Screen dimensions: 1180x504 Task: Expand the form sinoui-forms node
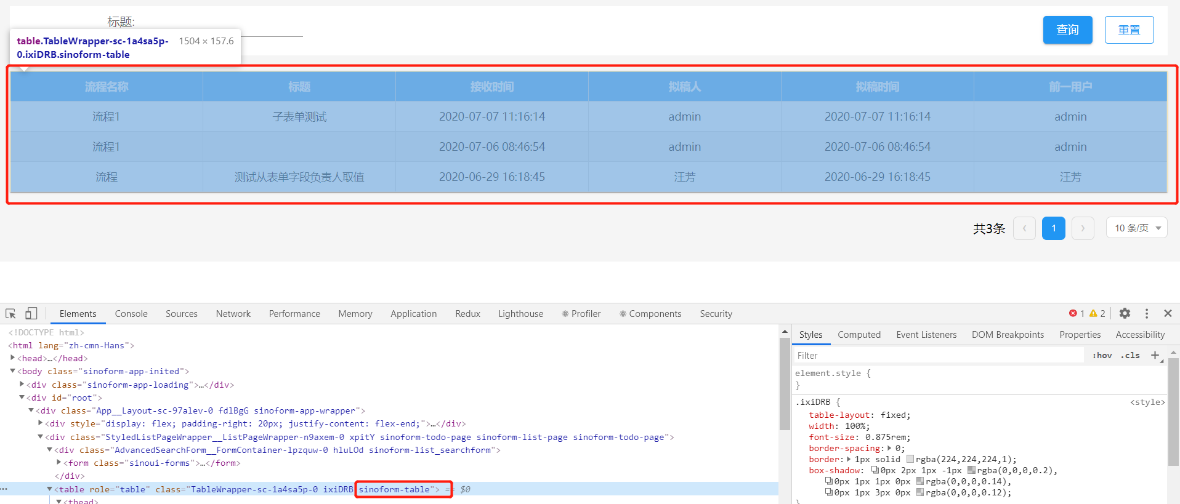[x=59, y=463]
